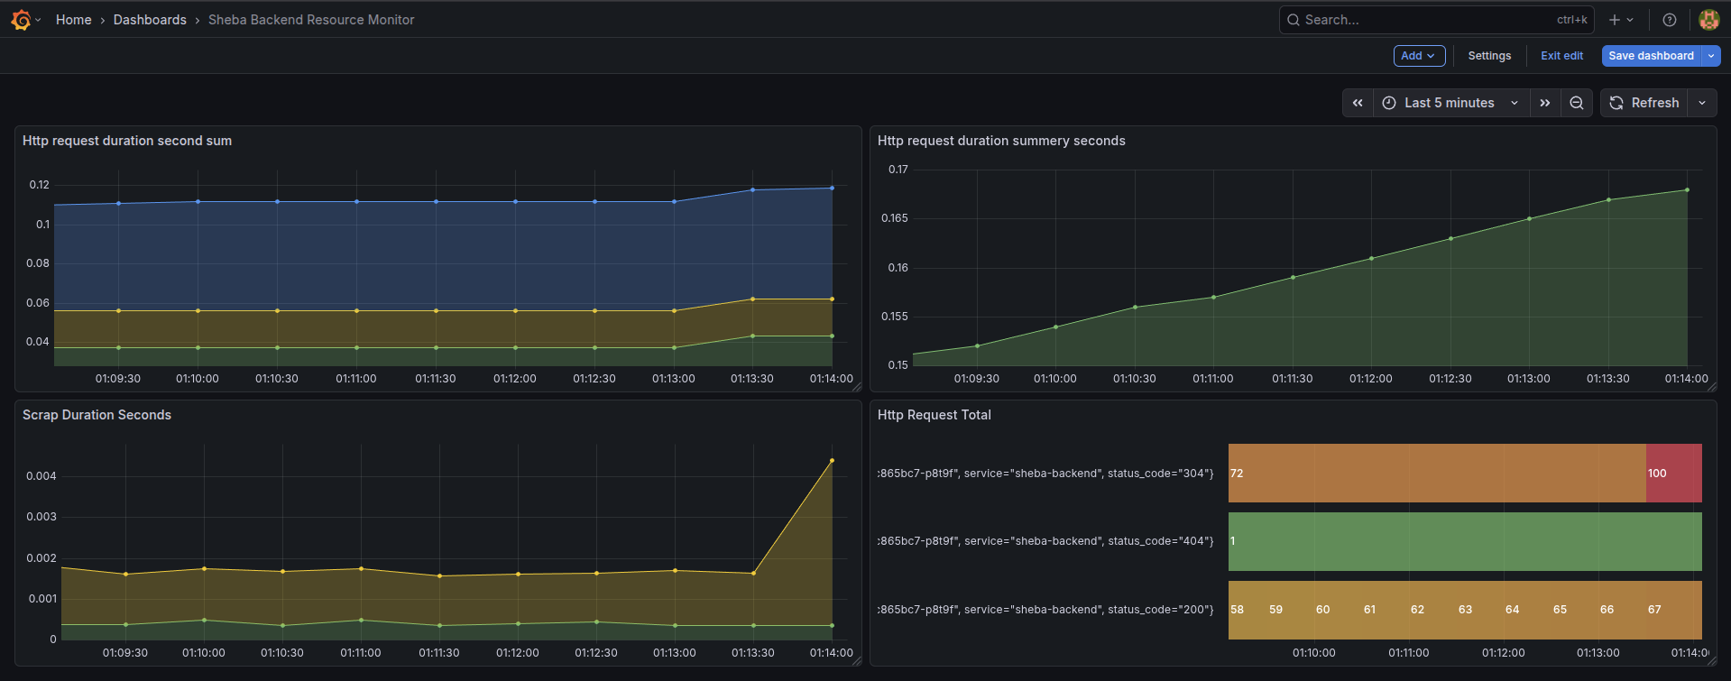The height and width of the screenshot is (681, 1731).
Task: Click last green data point in summery seconds chart
Action: pos(1687,189)
